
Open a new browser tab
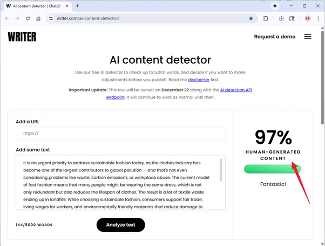(x=78, y=6)
